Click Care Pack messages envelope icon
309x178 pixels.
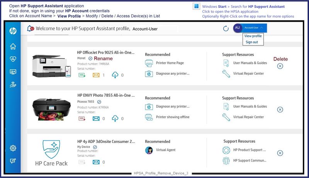tap(96, 162)
